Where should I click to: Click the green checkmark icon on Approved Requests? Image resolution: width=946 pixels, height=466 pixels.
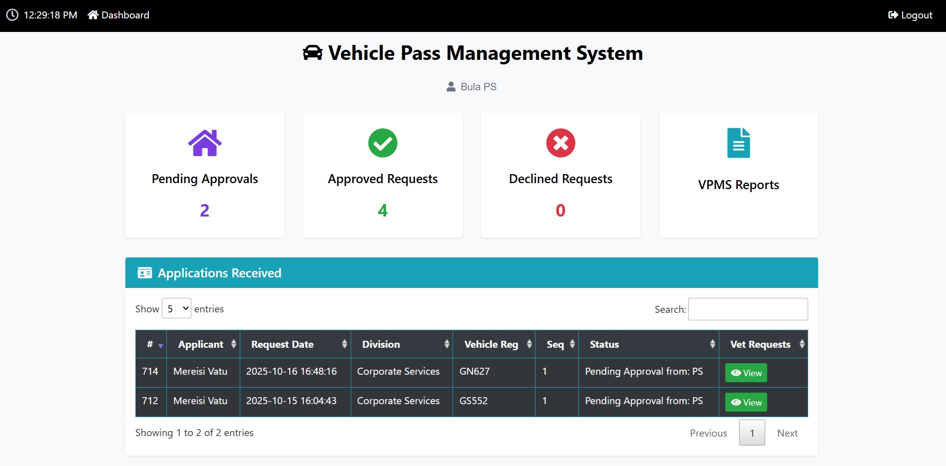[x=383, y=143]
